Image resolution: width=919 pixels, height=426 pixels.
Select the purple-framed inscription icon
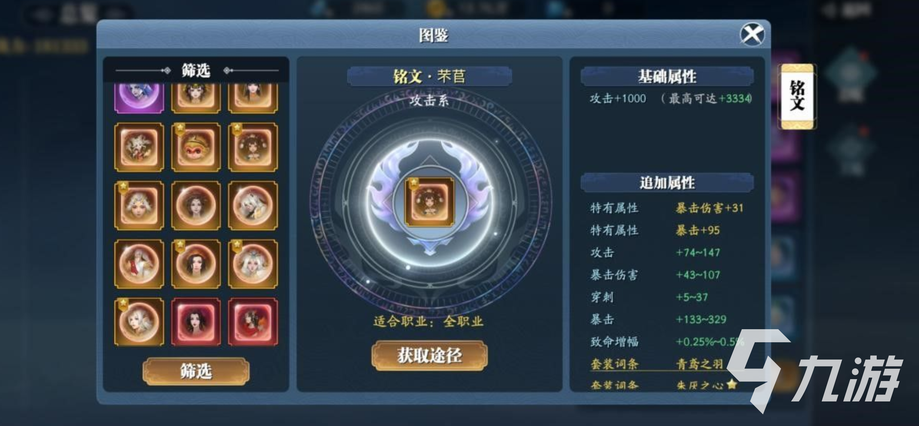139,98
